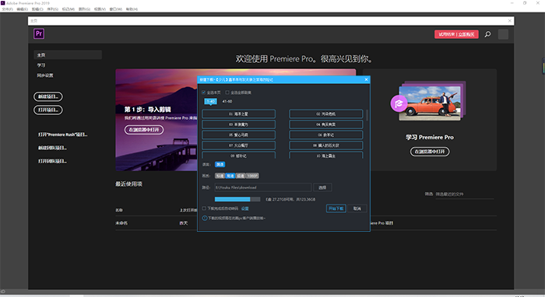This screenshot has height=297, width=545.
Task: Open the 文件(F) File menu
Action: [7, 9]
